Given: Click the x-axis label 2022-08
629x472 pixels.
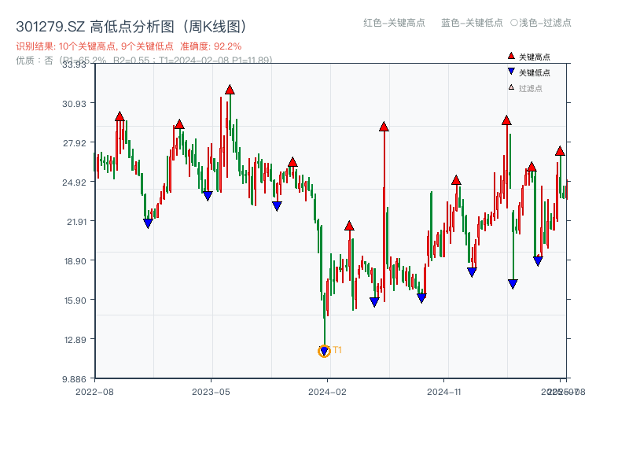Looking at the screenshot, I should click(94, 392).
